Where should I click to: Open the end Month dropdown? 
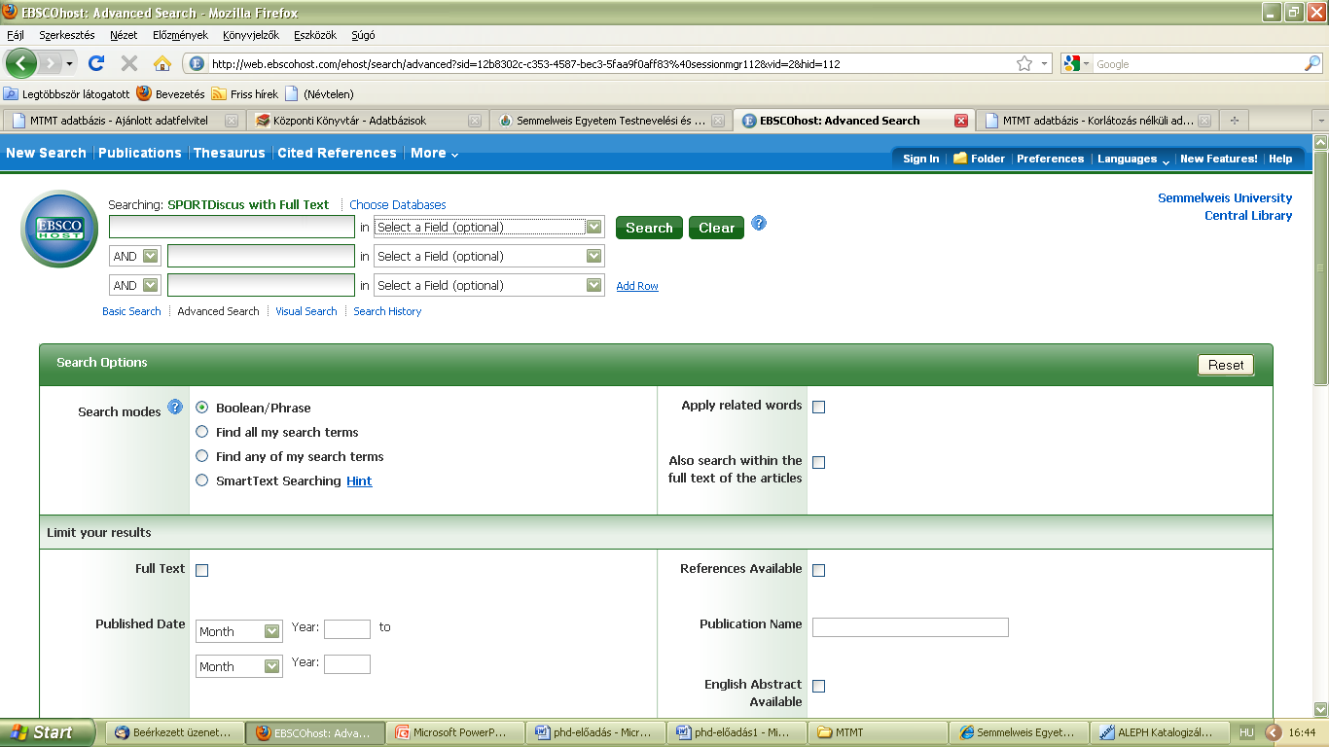[x=239, y=666]
